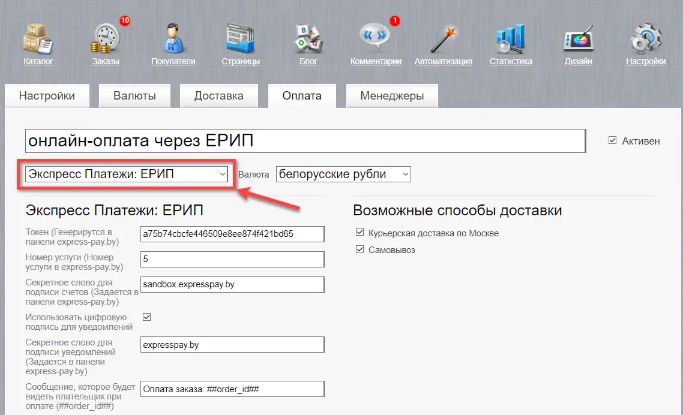Open Комментарии showing one new comment

coord(376,37)
